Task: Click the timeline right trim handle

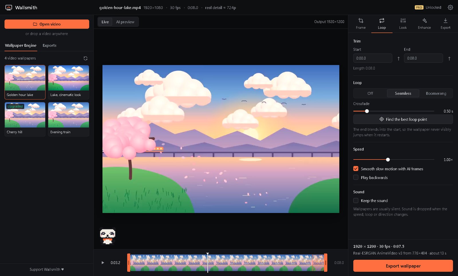Action: click(x=326, y=263)
